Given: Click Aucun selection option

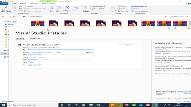Looking at the screenshot, I should tap(135, 9).
